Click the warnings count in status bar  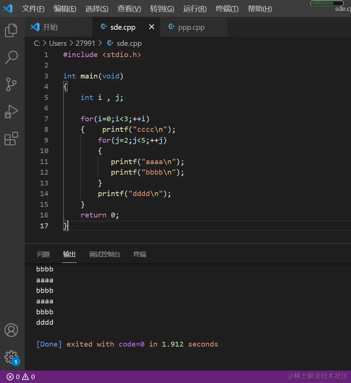[28, 377]
